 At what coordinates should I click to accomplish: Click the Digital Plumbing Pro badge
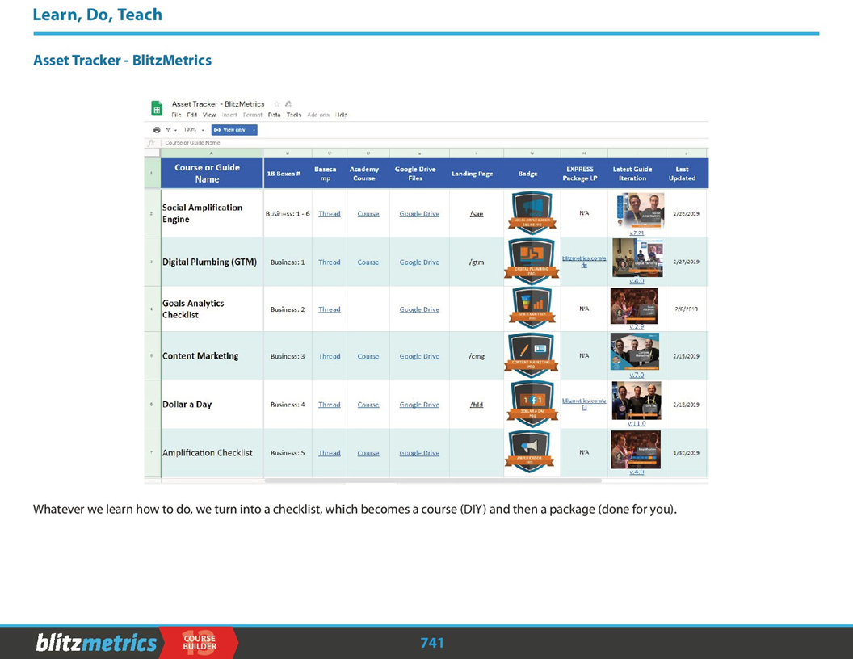(532, 261)
